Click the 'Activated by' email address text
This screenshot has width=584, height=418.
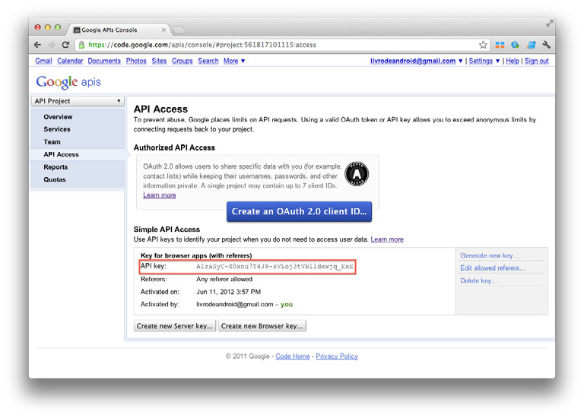[x=235, y=305]
